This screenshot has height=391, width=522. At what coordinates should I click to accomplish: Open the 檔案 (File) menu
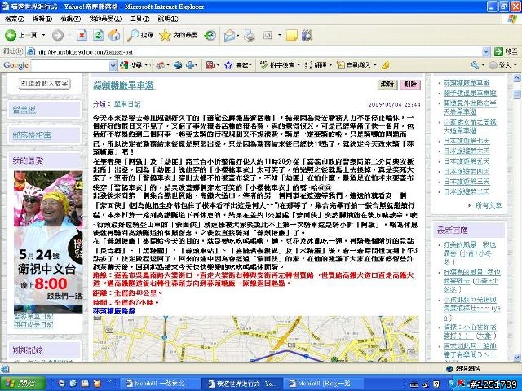(x=15, y=19)
